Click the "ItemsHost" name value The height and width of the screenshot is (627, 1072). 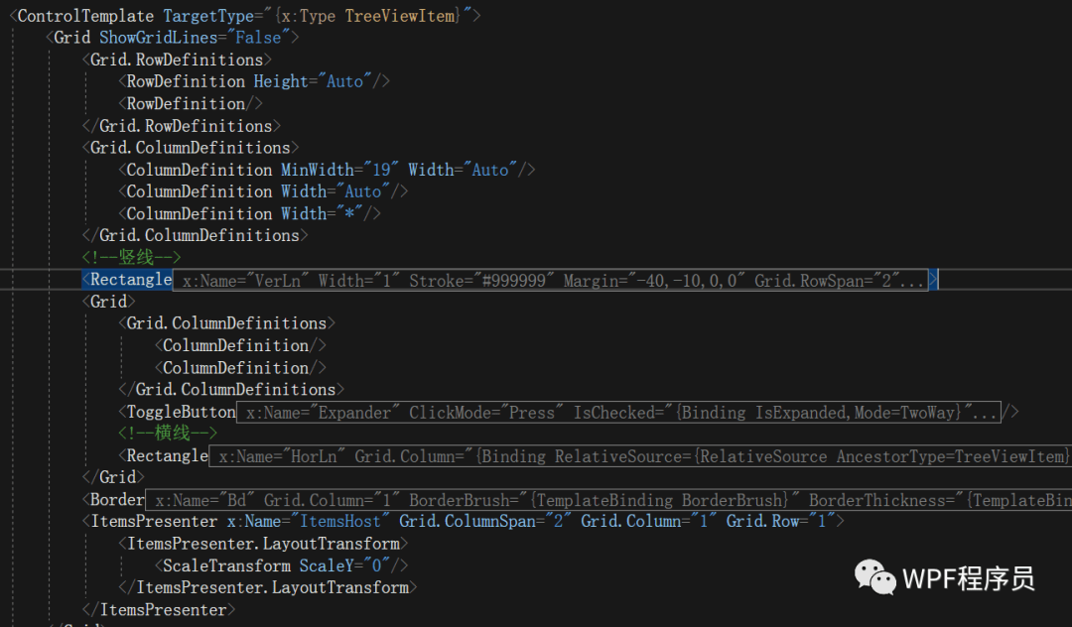(x=340, y=522)
